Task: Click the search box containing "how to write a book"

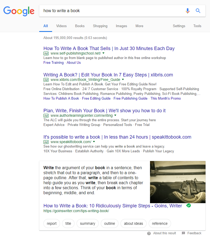Action: (111, 11)
